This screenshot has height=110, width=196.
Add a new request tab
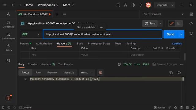click(57, 14)
